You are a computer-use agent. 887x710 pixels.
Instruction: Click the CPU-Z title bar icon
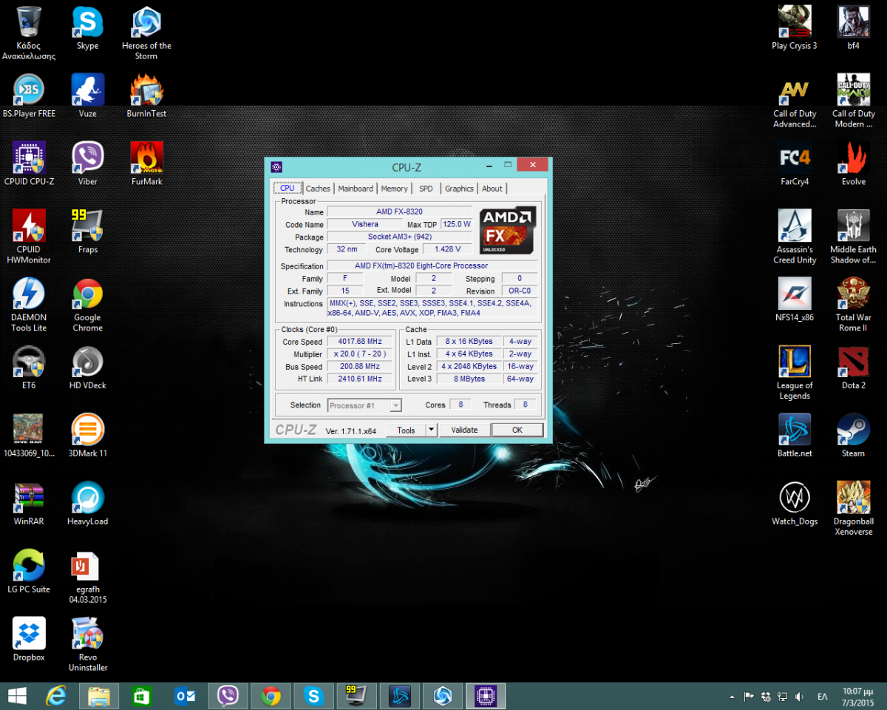[x=276, y=166]
